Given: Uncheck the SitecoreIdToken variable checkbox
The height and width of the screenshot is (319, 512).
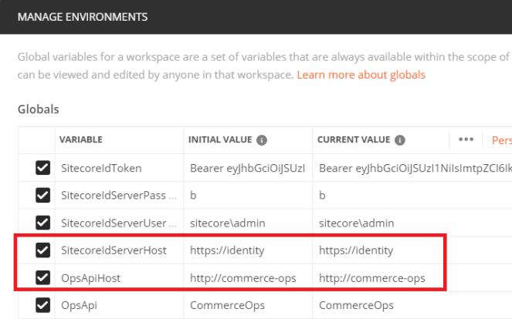Looking at the screenshot, I should coord(42,168).
